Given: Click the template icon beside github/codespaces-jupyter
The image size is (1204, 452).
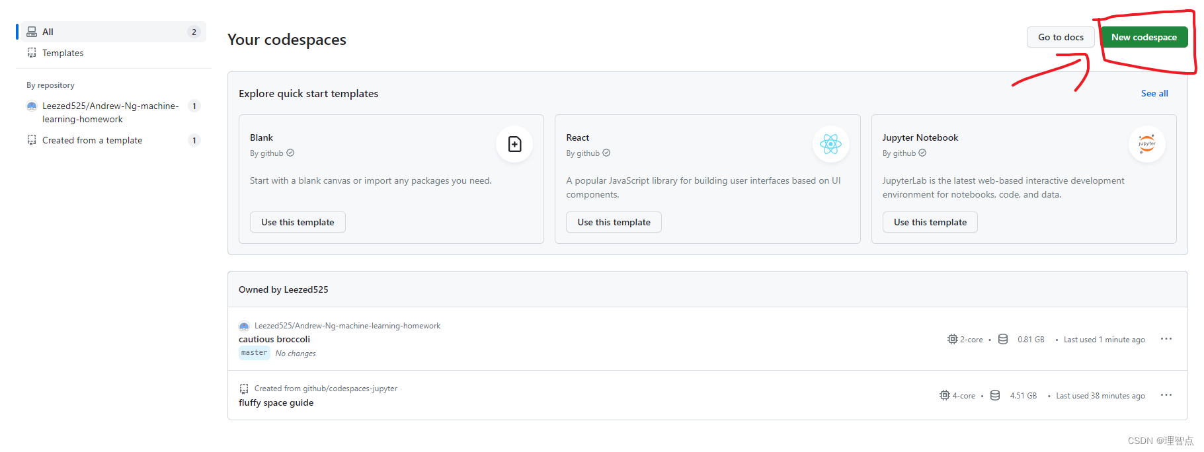Looking at the screenshot, I should (244, 389).
